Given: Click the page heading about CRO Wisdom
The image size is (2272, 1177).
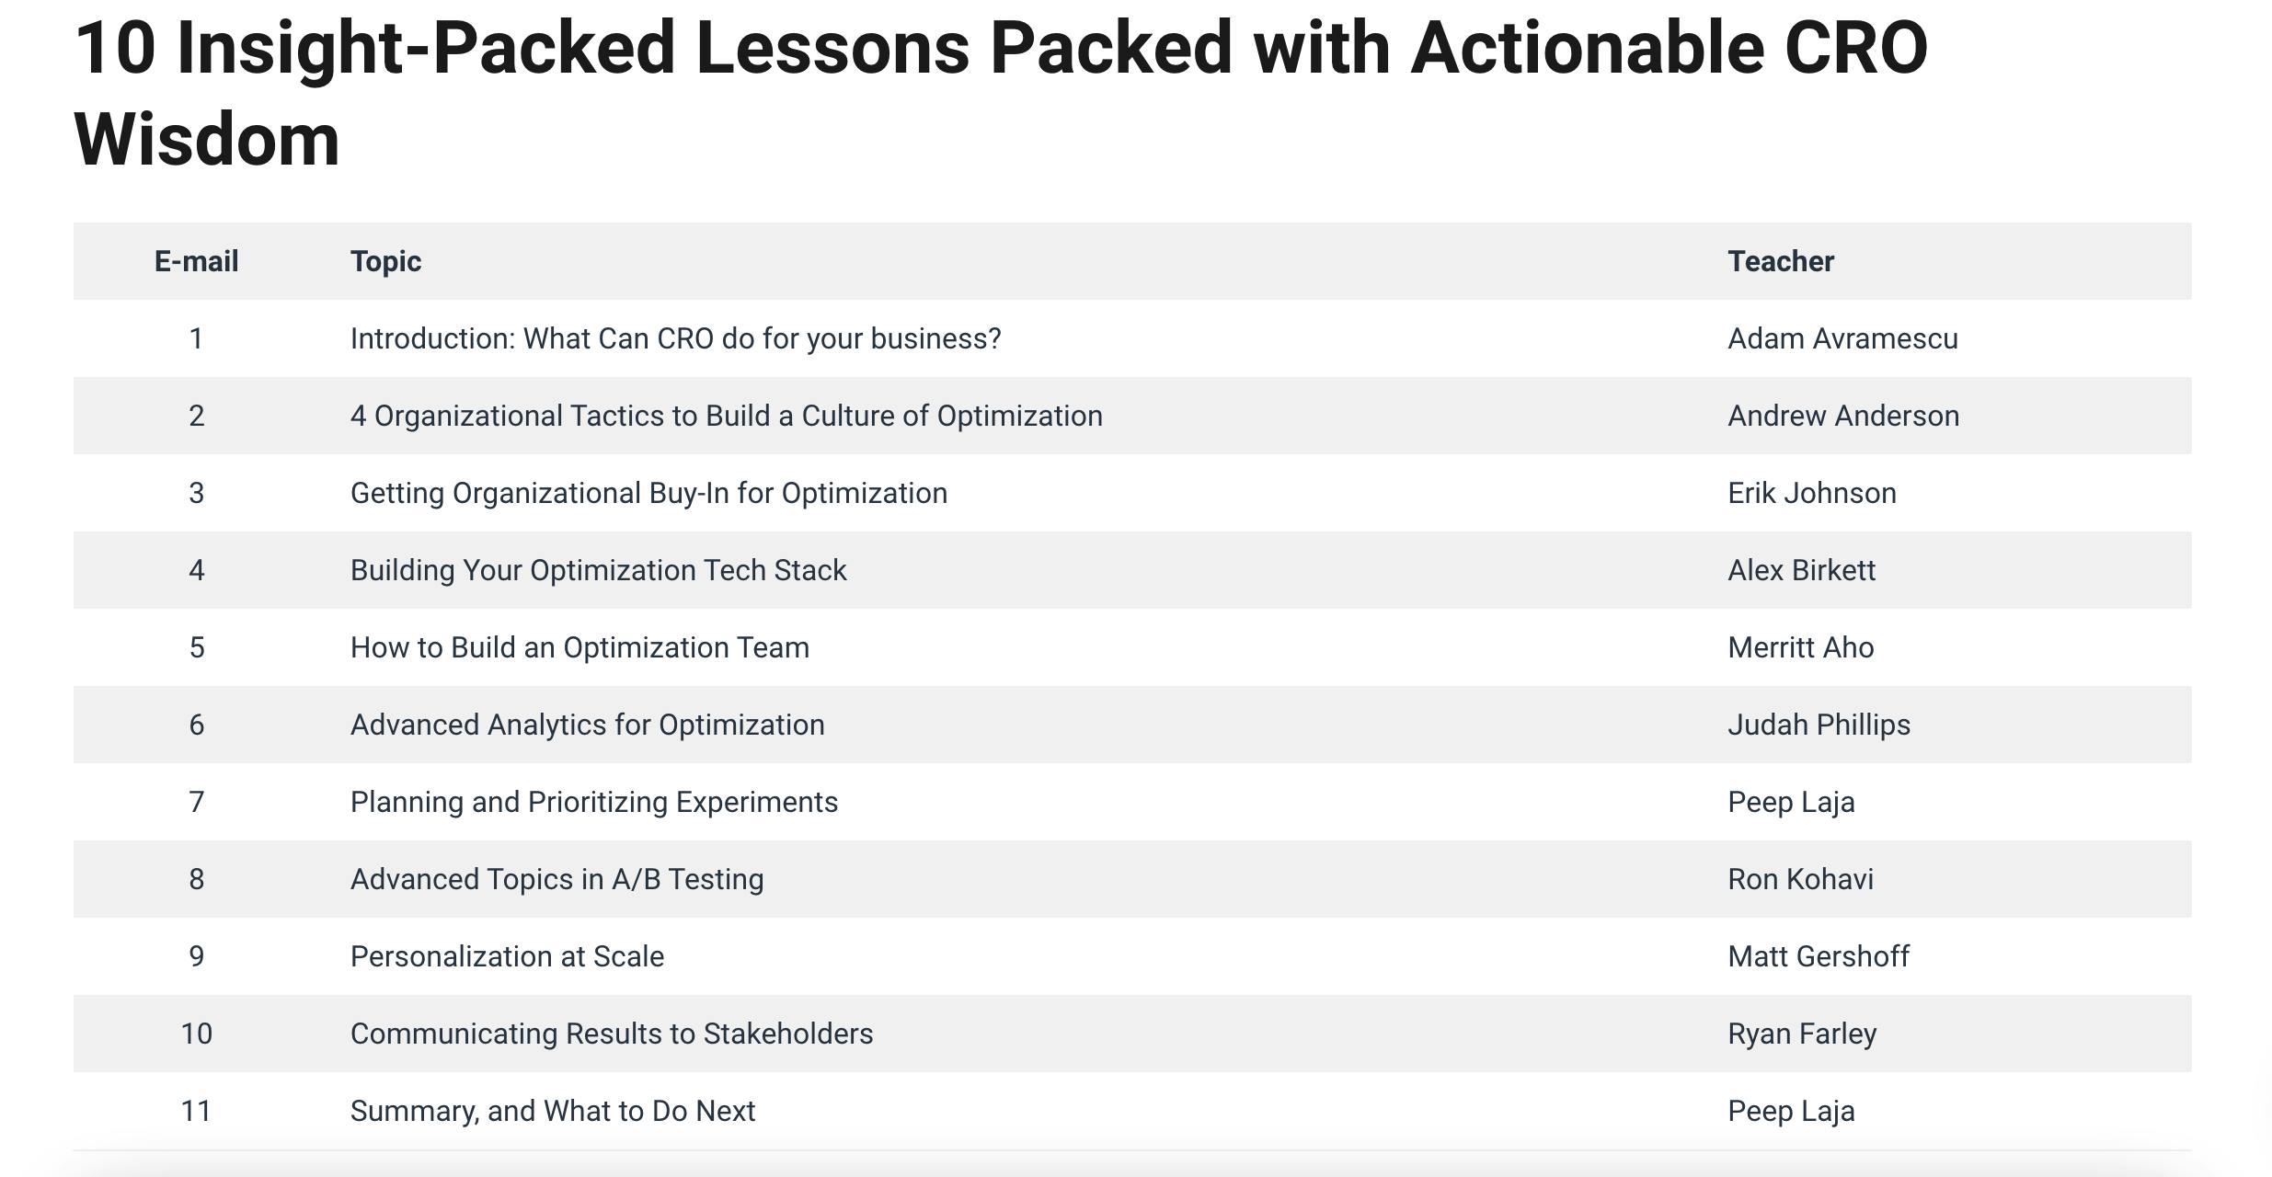Looking at the screenshot, I should [1001, 94].
